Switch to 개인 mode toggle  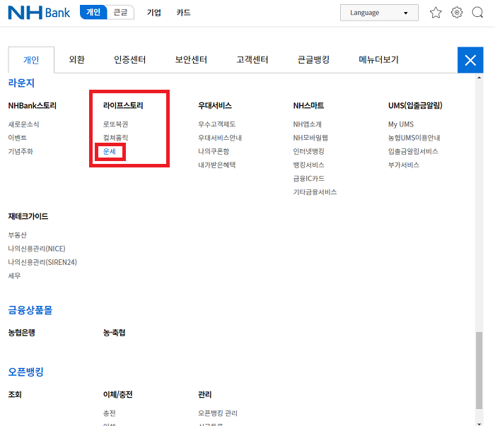pos(93,12)
